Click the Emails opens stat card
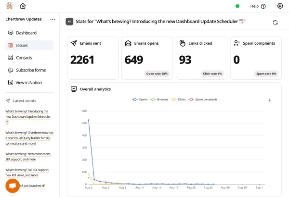 click(x=146, y=57)
